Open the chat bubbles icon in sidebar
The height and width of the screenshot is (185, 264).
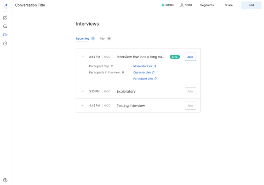(x=5, y=26)
